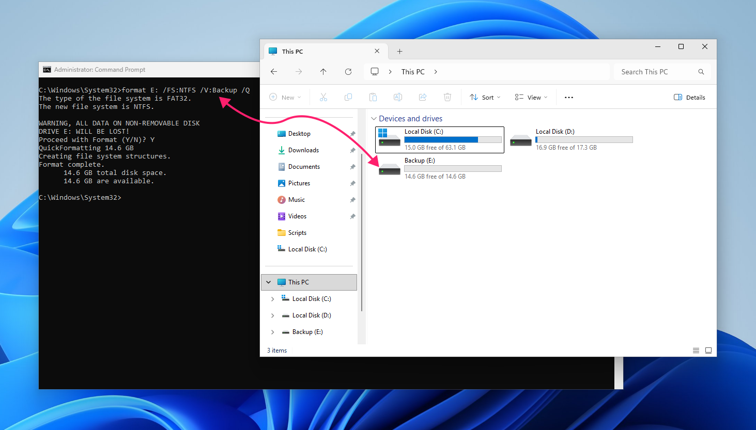This screenshot has width=756, height=430.
Task: Add a new File Explorer tab
Action: pyautogui.click(x=399, y=52)
